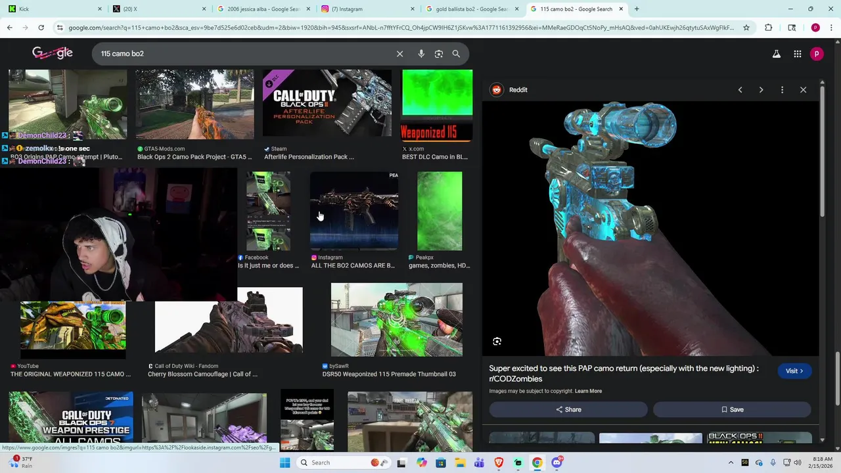Bookmark this page with the star icon
The image size is (841, 473).
pos(746,28)
